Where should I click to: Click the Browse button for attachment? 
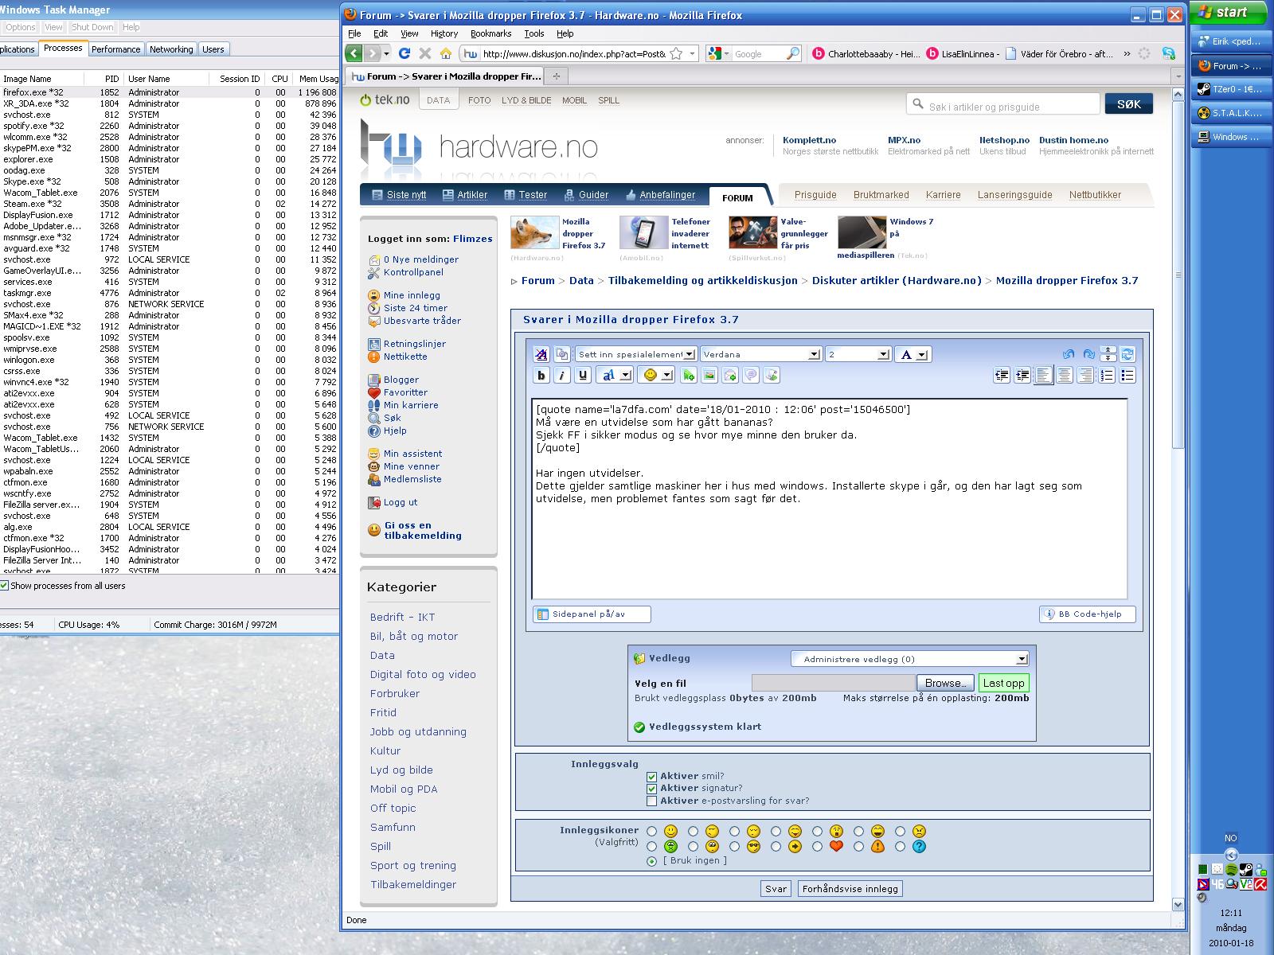[945, 683]
